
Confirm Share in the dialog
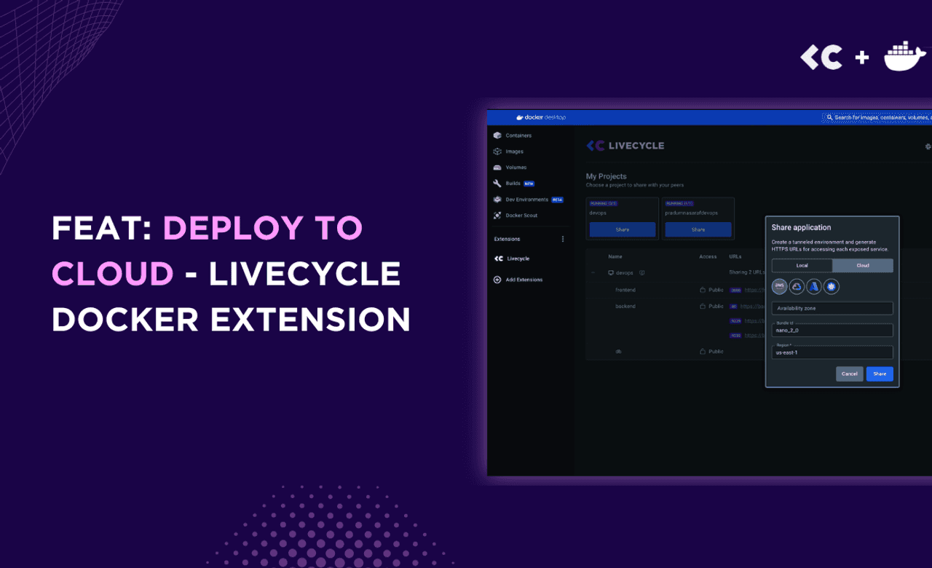click(880, 374)
